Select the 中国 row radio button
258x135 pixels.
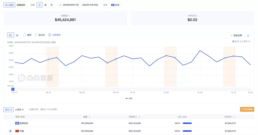click(x=10, y=131)
